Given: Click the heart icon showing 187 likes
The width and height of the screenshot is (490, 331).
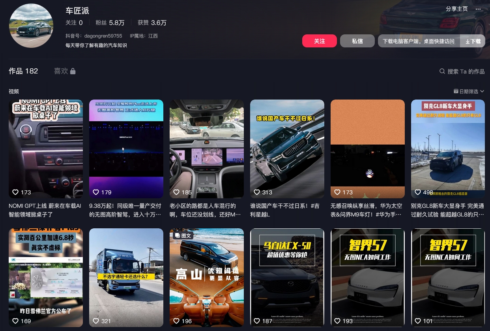Looking at the screenshot, I should click(x=257, y=321).
